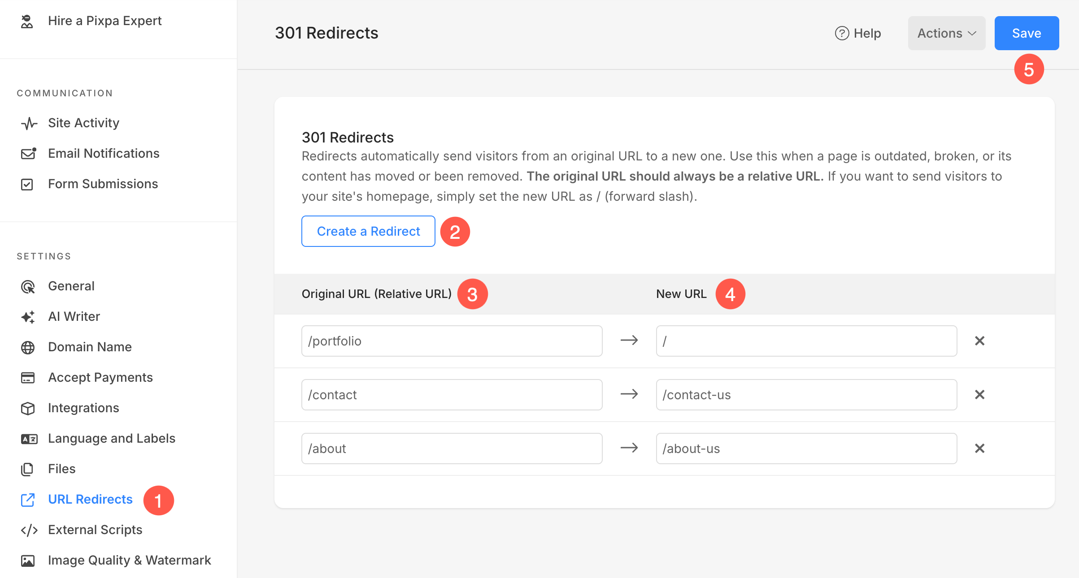This screenshot has height=578, width=1079.
Task: Go to Language and Labels settings
Action: click(x=111, y=438)
